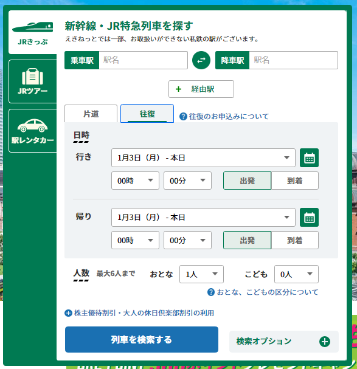The width and height of the screenshot is (357, 369).
Task: Open 往復のお申込みについて help link
Action: click(x=224, y=116)
